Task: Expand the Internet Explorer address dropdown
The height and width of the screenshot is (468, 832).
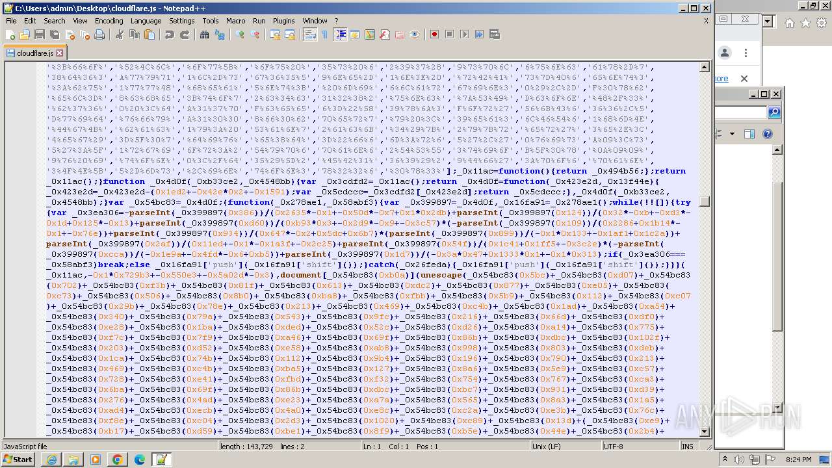Action: coord(767,21)
